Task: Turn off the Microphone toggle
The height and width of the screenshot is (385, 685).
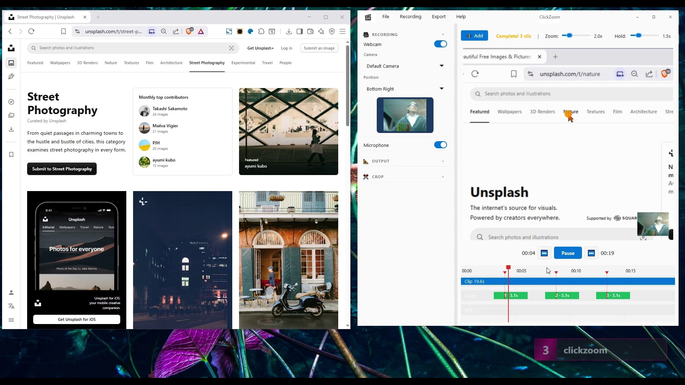Action: pos(440,145)
